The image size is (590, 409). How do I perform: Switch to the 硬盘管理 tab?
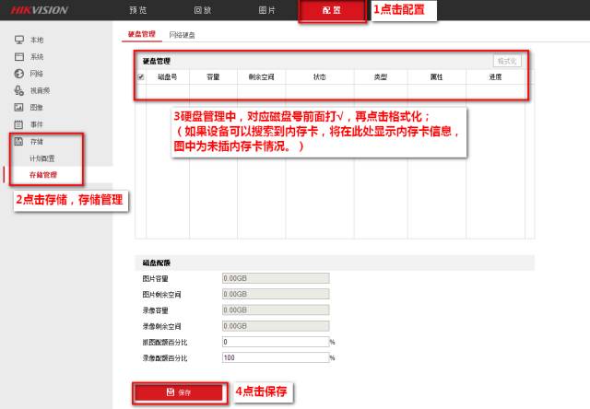[x=140, y=34]
